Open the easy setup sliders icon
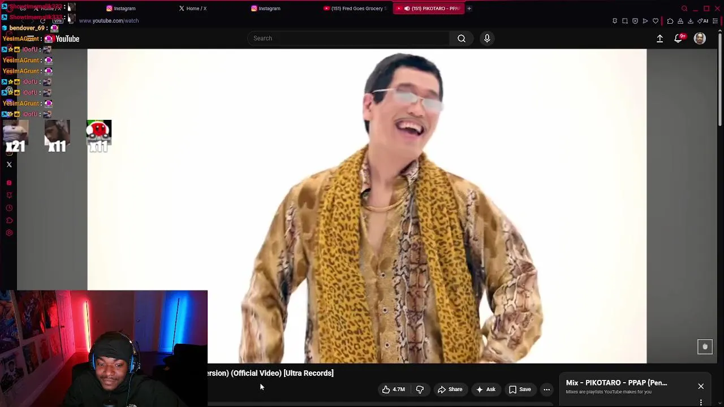The image size is (724, 407). tap(715, 21)
